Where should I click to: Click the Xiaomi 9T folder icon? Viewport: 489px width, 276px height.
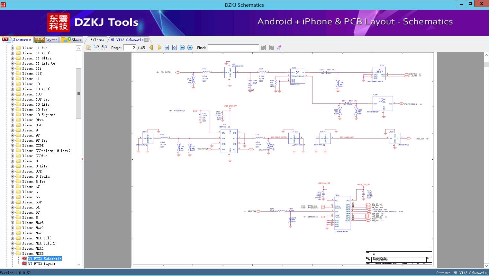(18, 135)
